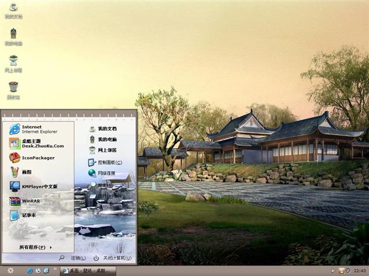Click the blue system tray icon
The height and width of the screenshot is (276, 369).
click(348, 271)
